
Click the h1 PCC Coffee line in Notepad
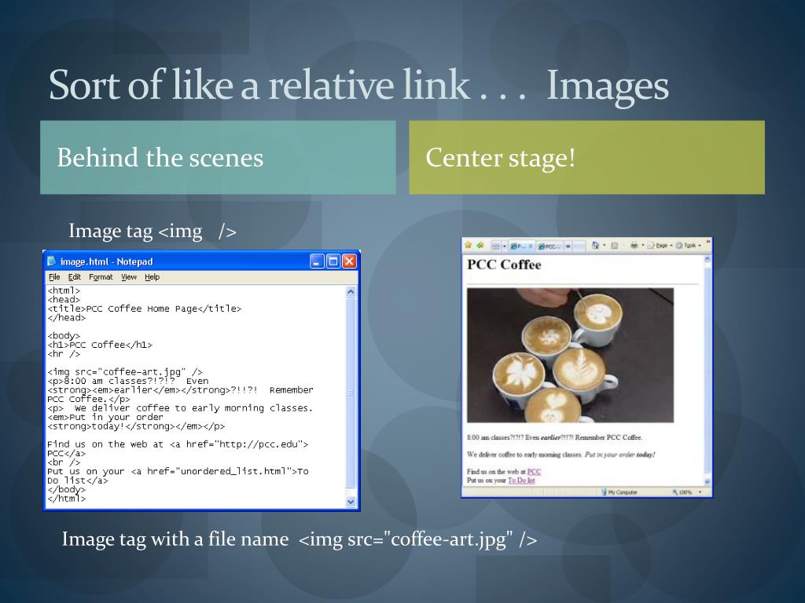(x=100, y=345)
